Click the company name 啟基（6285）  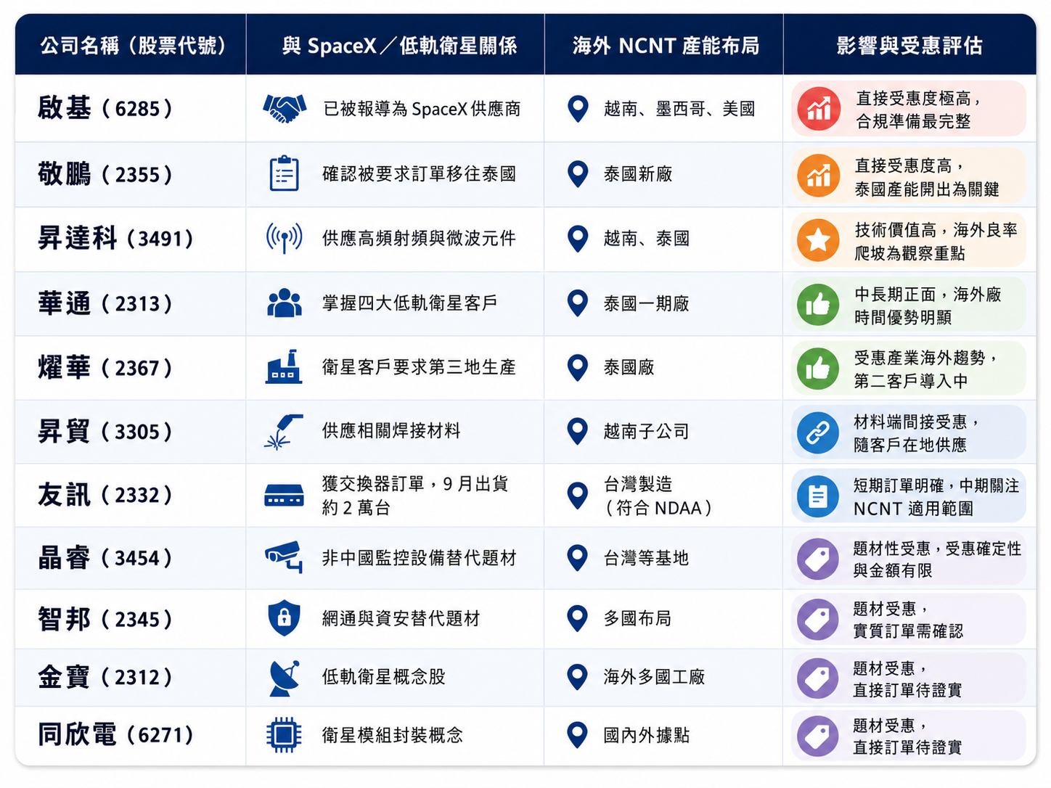106,109
